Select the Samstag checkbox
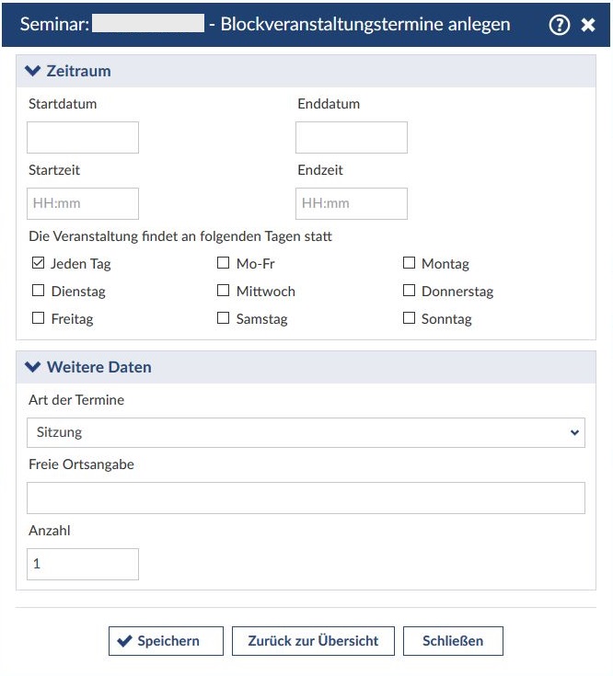613x676 pixels. pos(224,319)
